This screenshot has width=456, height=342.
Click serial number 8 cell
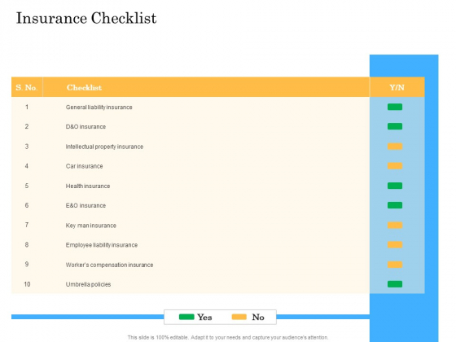click(x=27, y=244)
